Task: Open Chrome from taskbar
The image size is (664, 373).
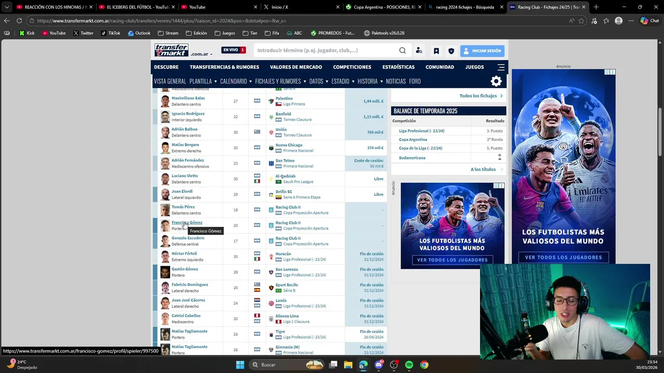Action: pyautogui.click(x=424, y=365)
